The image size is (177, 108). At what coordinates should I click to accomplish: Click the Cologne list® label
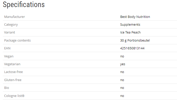coord(14,96)
